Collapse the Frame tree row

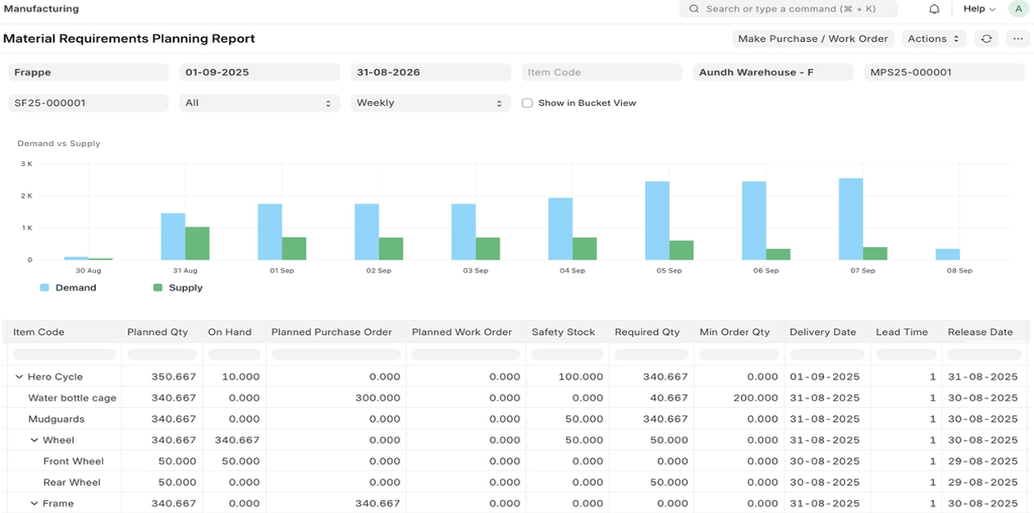(x=34, y=504)
